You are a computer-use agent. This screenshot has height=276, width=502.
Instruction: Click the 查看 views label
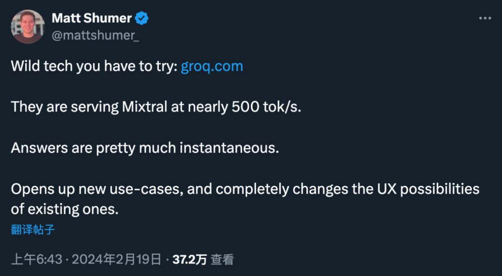tap(222, 259)
